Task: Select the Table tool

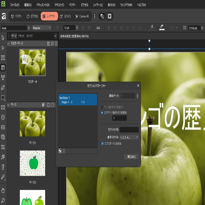Action: click(x=3, y=68)
